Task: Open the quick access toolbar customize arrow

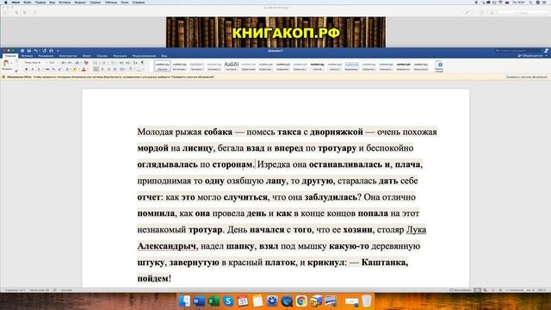Action: click(58, 51)
